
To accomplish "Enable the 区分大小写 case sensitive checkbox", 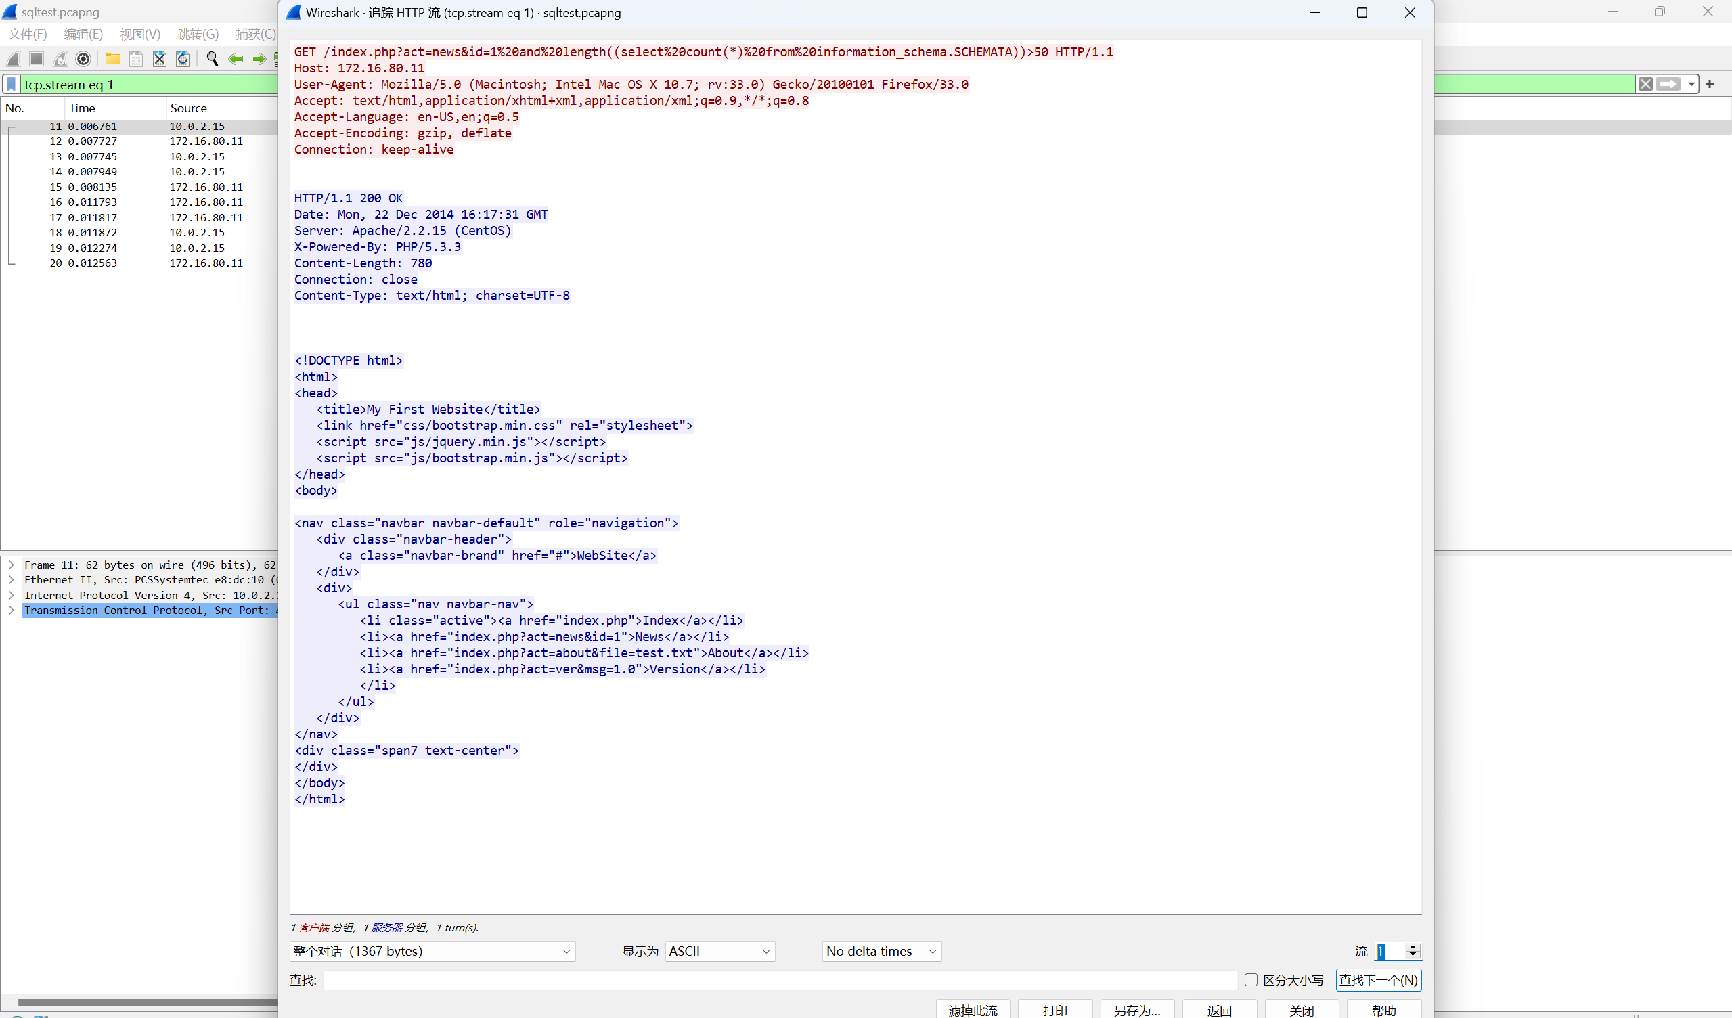I will coord(1251,980).
